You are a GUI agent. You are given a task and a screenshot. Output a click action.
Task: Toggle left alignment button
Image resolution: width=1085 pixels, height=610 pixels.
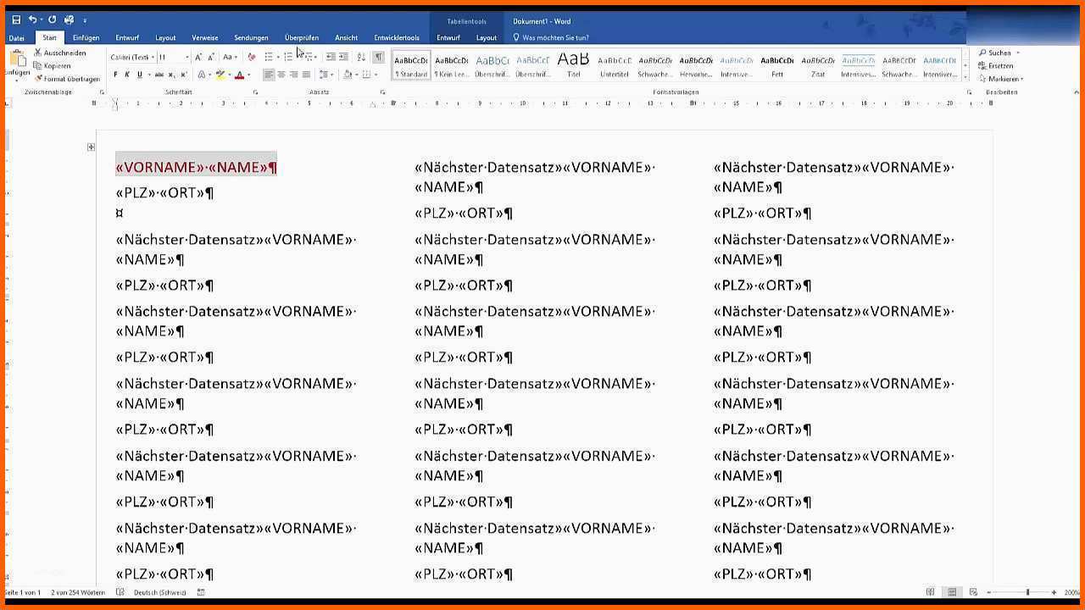point(269,75)
